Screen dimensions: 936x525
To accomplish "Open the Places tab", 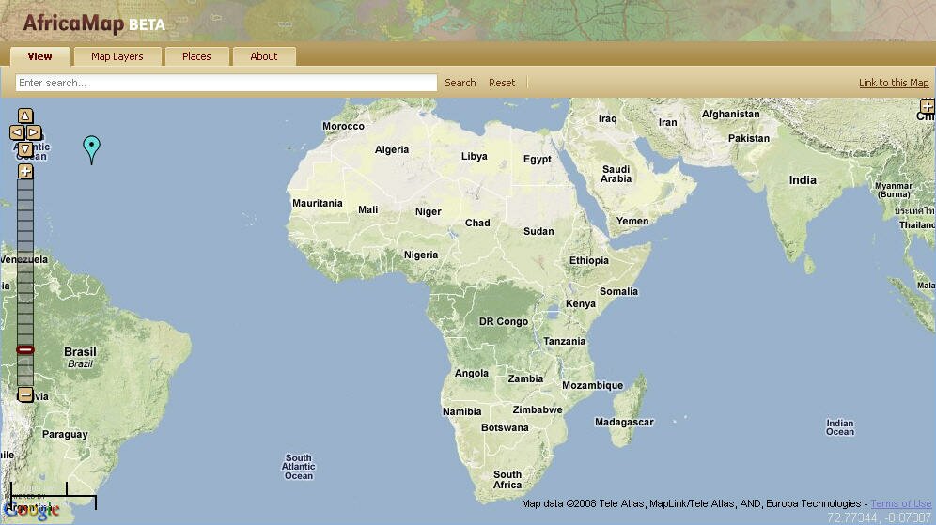I will [x=196, y=56].
